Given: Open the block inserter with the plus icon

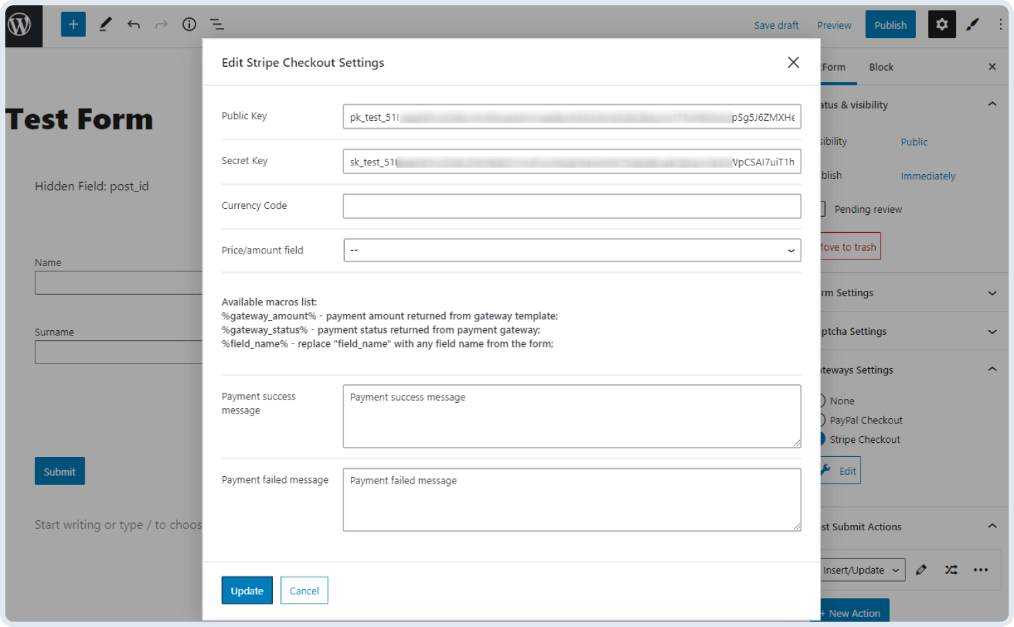Looking at the screenshot, I should (73, 24).
